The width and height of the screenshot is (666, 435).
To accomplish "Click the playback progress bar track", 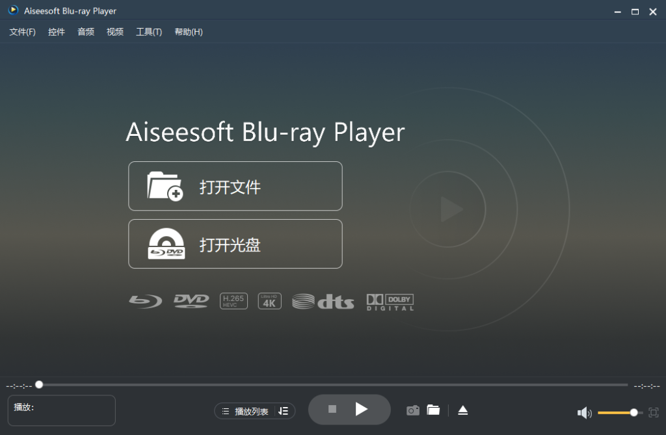I will [334, 385].
